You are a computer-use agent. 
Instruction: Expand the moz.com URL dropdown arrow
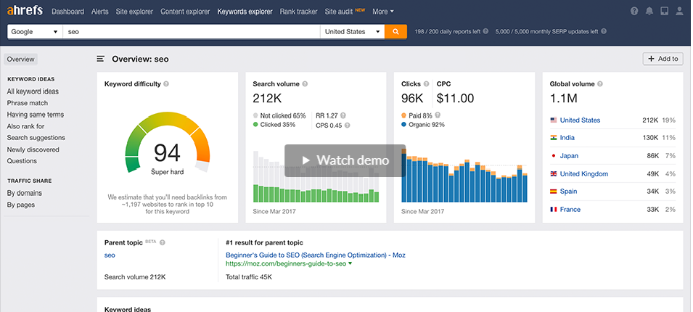[350, 264]
